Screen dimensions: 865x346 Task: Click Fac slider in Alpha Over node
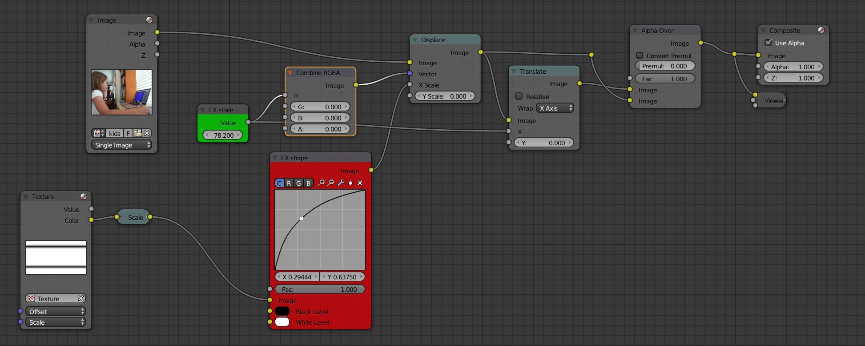[665, 79]
